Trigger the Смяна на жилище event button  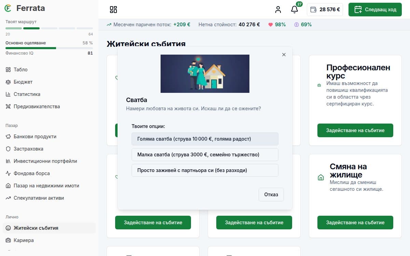355,223
